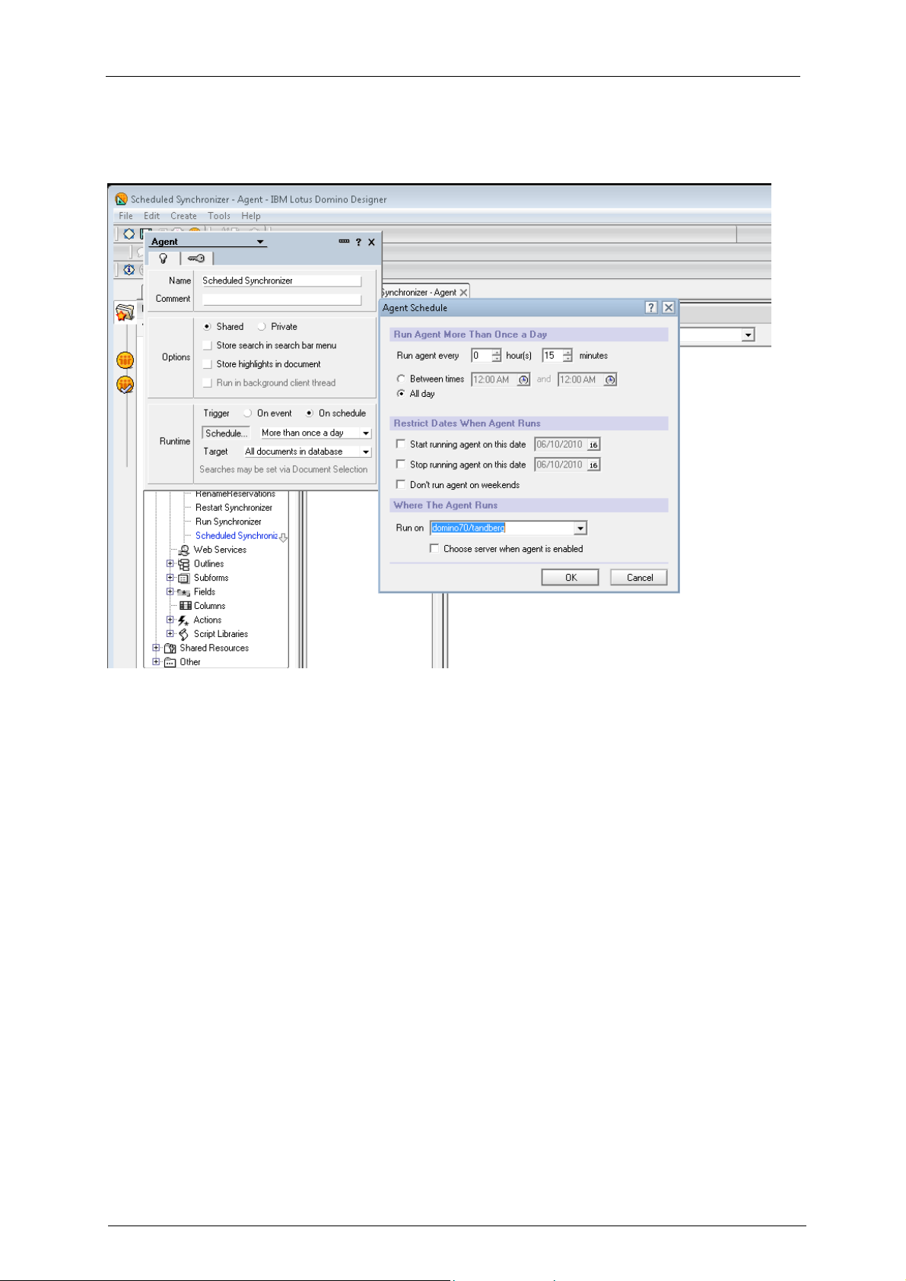Click the Comment input field
Image resolution: width=906 pixels, height=1281 pixels.
pyautogui.click(x=281, y=299)
